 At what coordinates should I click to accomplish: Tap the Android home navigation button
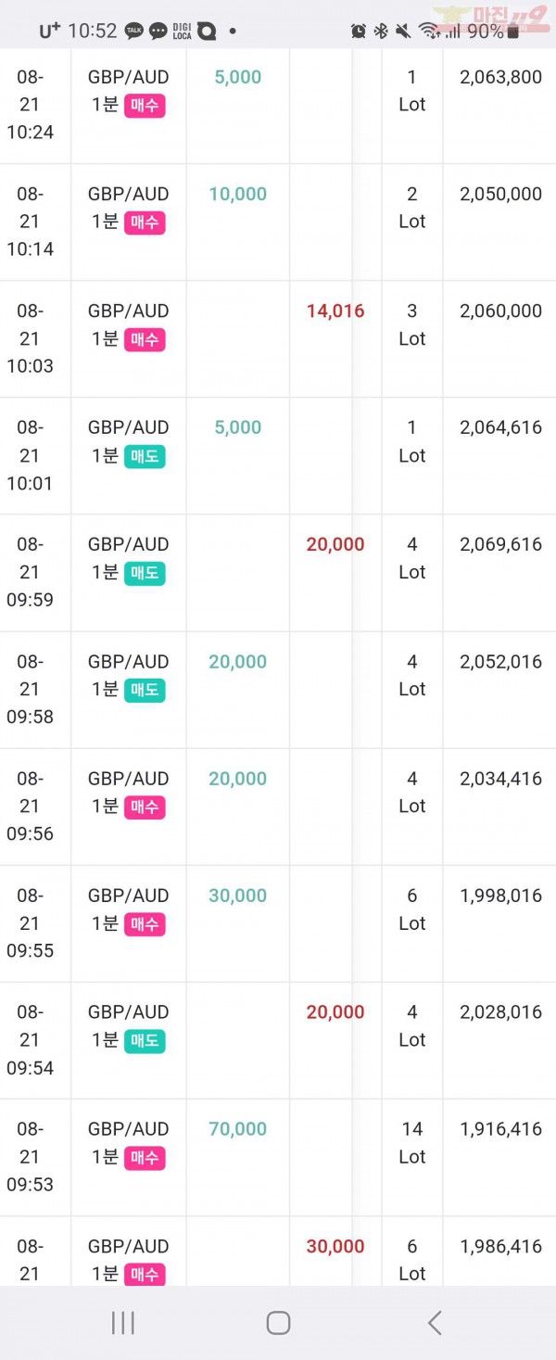[278, 1323]
